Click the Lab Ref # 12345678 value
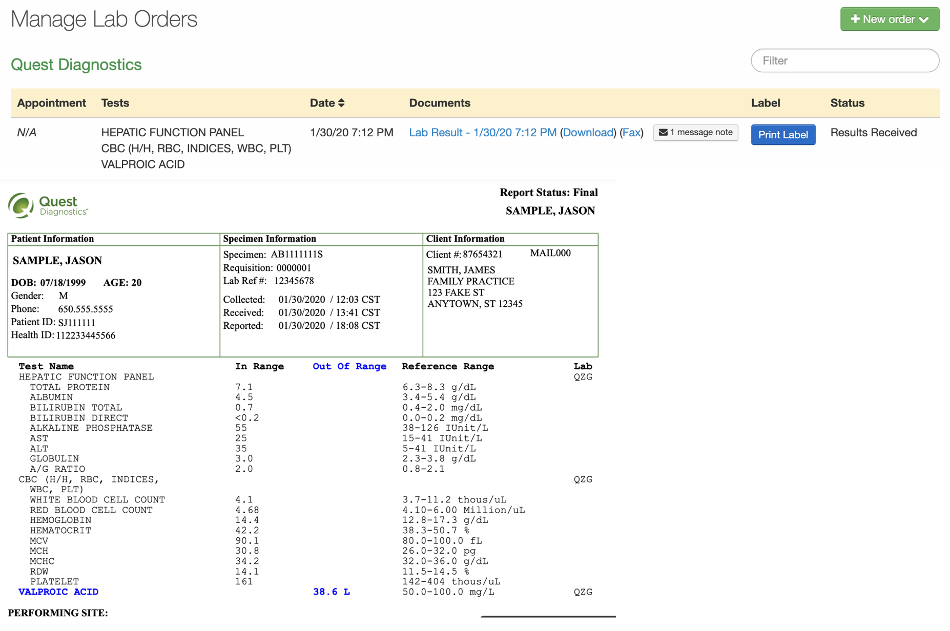This screenshot has height=631, width=950. 294,281
